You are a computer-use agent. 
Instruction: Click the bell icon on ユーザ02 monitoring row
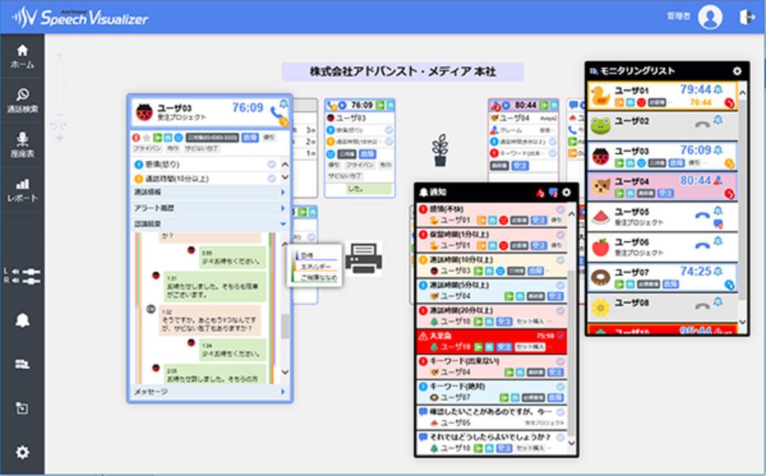pos(718,120)
